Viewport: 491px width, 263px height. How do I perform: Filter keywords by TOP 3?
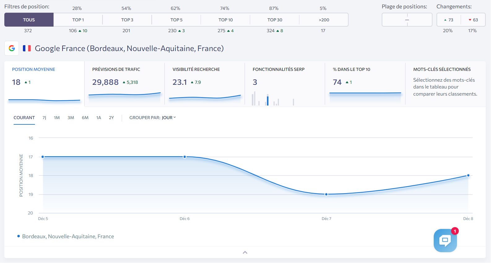tap(127, 20)
